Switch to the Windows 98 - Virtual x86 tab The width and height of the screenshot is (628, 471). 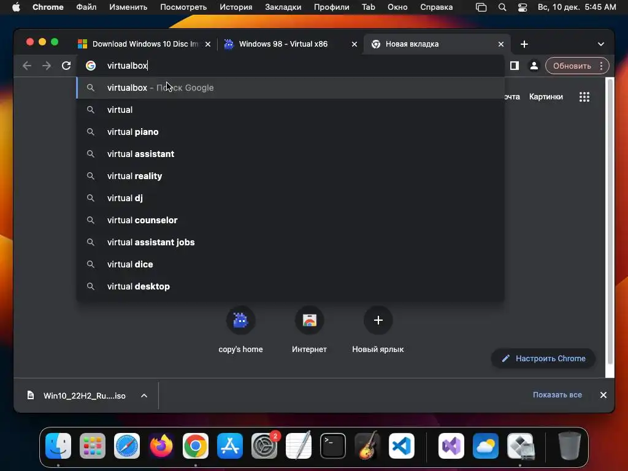[x=290, y=44]
